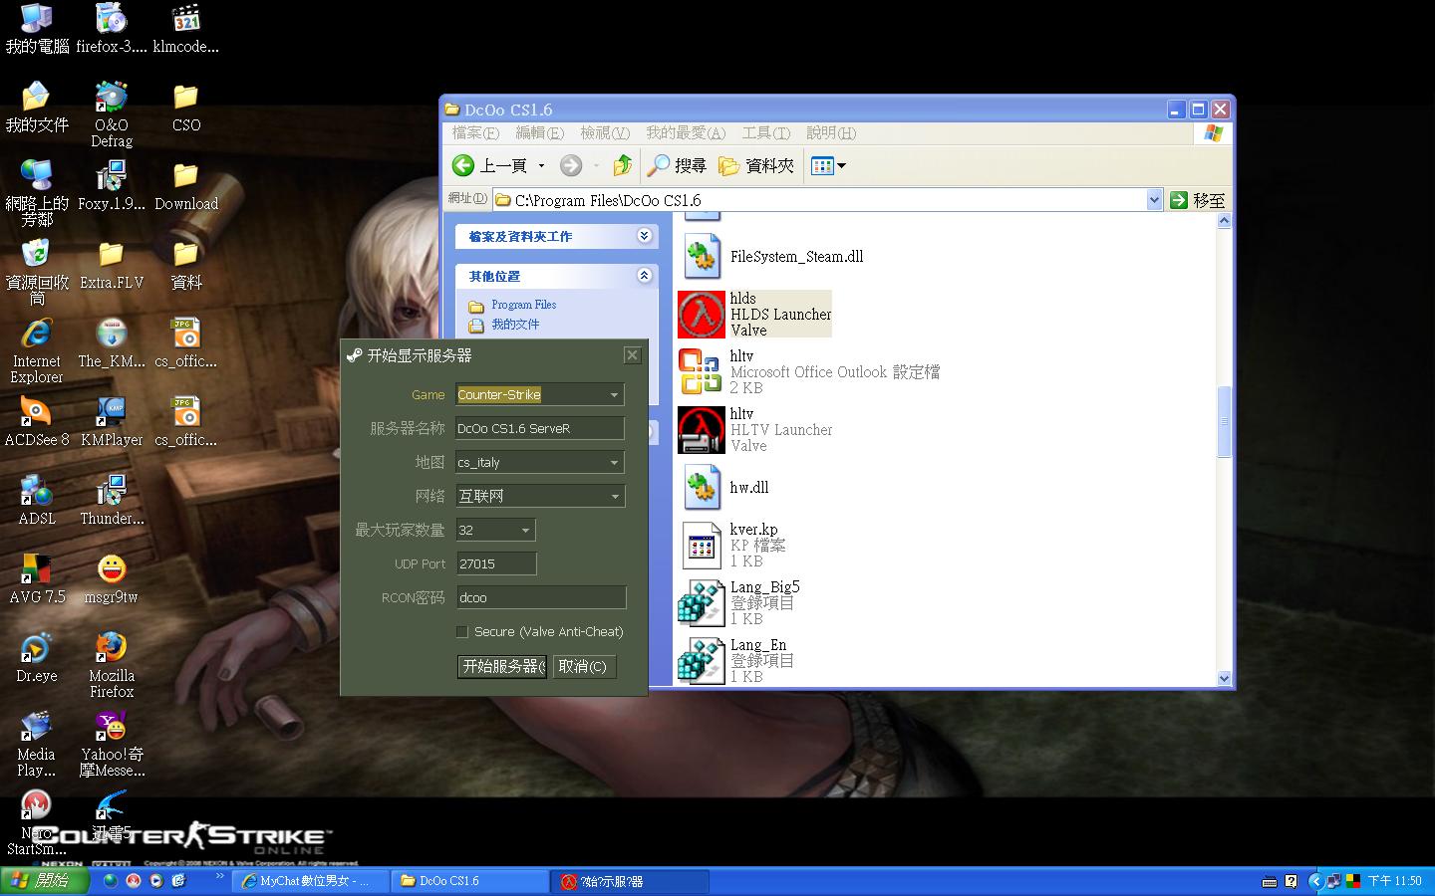Select the hltv Outlook profile file
This screenshot has height=896, width=1435.
click(x=808, y=372)
